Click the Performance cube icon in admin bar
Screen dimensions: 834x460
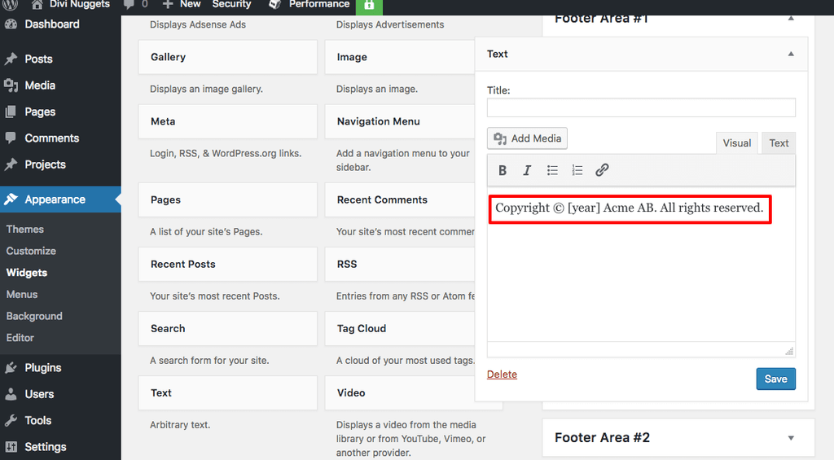275,5
